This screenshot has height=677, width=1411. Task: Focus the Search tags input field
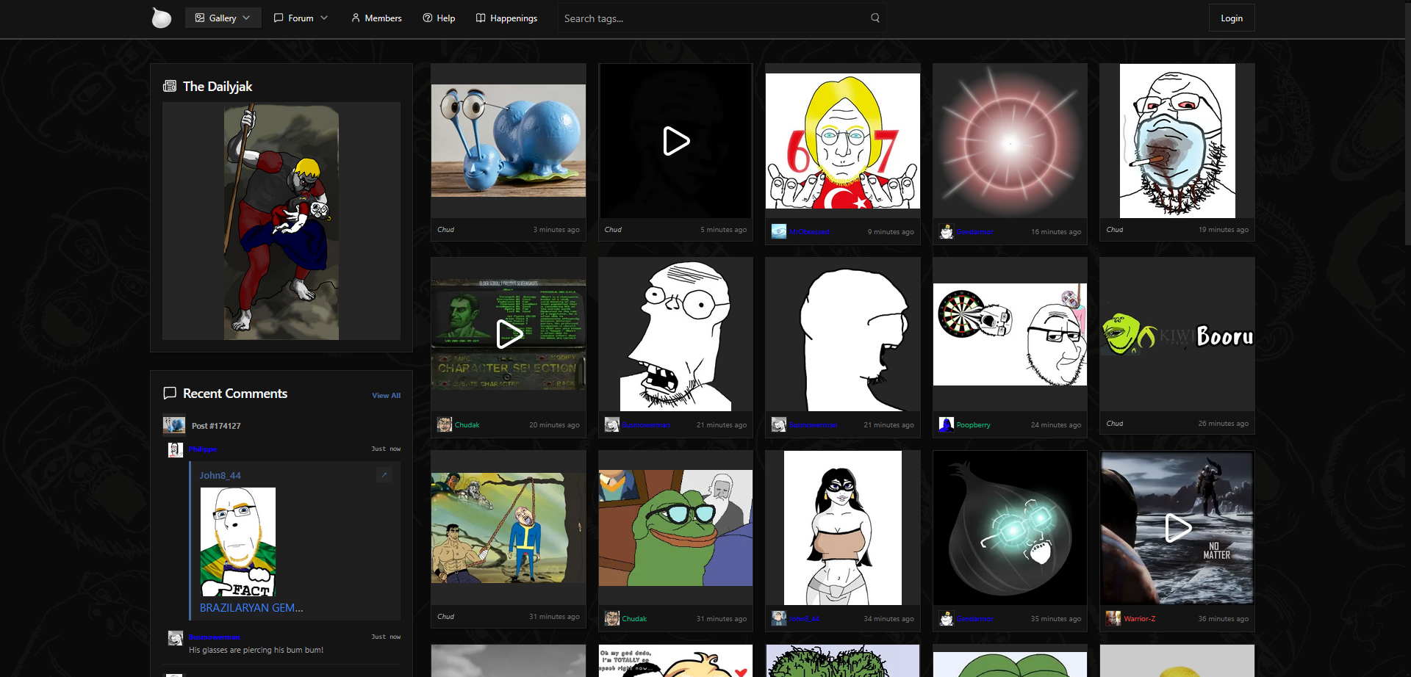coord(713,18)
